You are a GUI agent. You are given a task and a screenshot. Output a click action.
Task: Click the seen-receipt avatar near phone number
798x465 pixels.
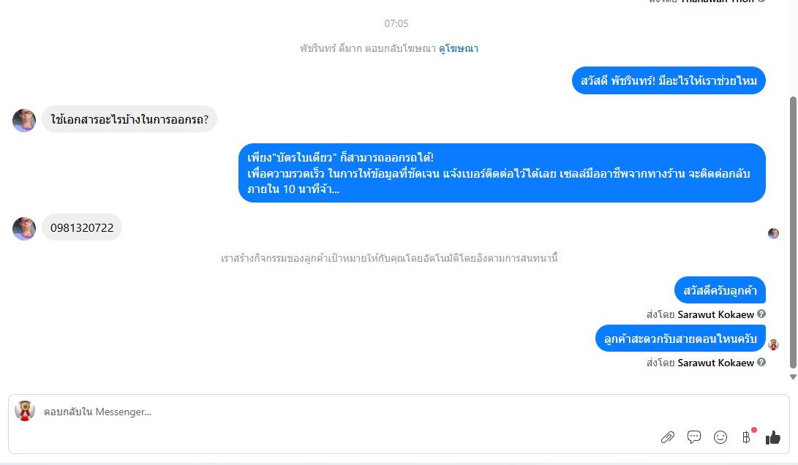pos(774,233)
